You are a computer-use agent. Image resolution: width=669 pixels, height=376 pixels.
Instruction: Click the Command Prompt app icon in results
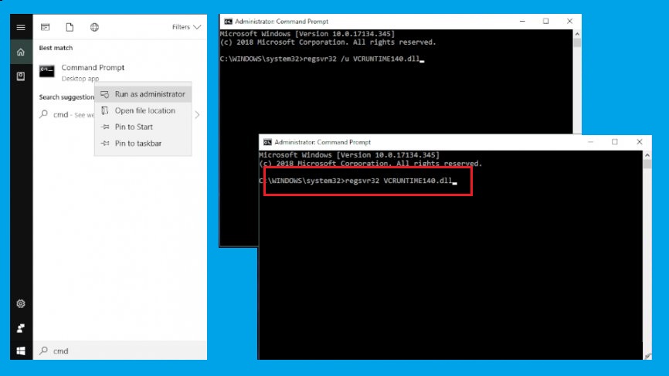[x=47, y=71]
